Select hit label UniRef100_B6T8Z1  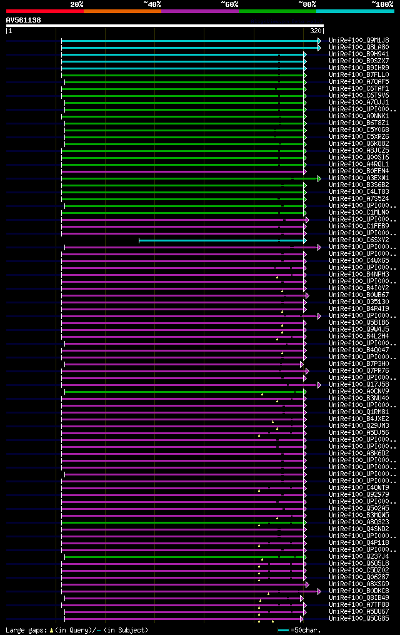359,123
